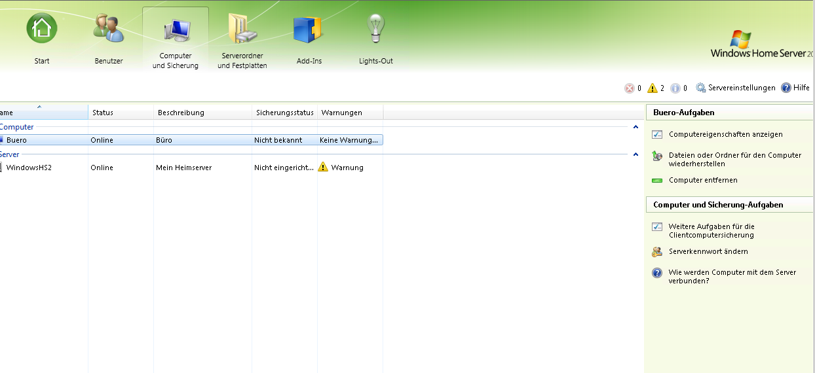Open the Lights-Out bulb icon
This screenshot has height=373, width=815.
pyautogui.click(x=375, y=29)
